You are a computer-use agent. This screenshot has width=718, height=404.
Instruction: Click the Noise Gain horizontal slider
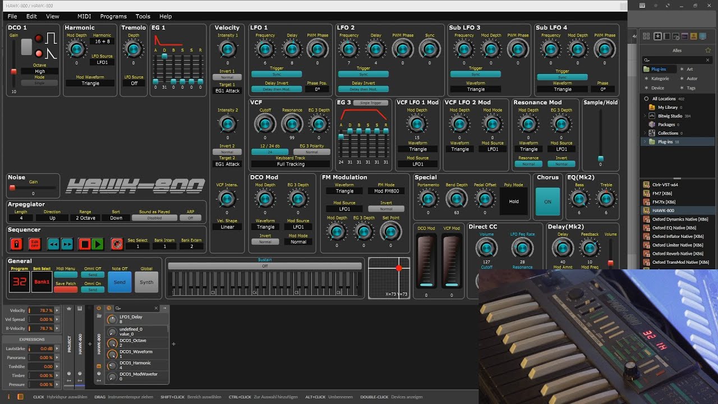coord(33,188)
